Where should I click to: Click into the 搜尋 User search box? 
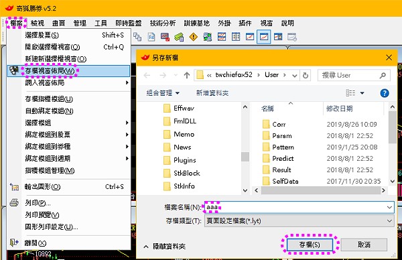pos(354,75)
